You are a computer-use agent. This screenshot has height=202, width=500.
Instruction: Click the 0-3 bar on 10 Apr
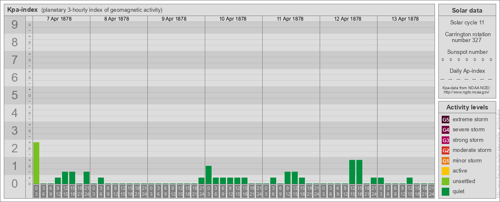pos(209,175)
